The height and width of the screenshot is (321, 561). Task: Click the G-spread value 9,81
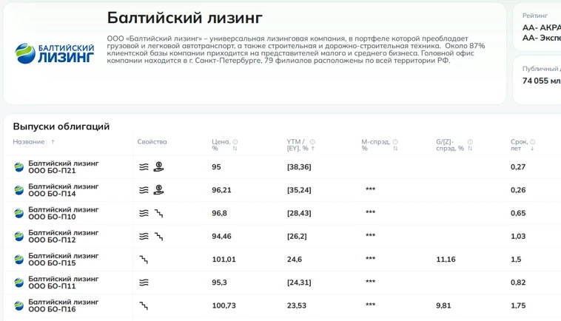pos(443,305)
